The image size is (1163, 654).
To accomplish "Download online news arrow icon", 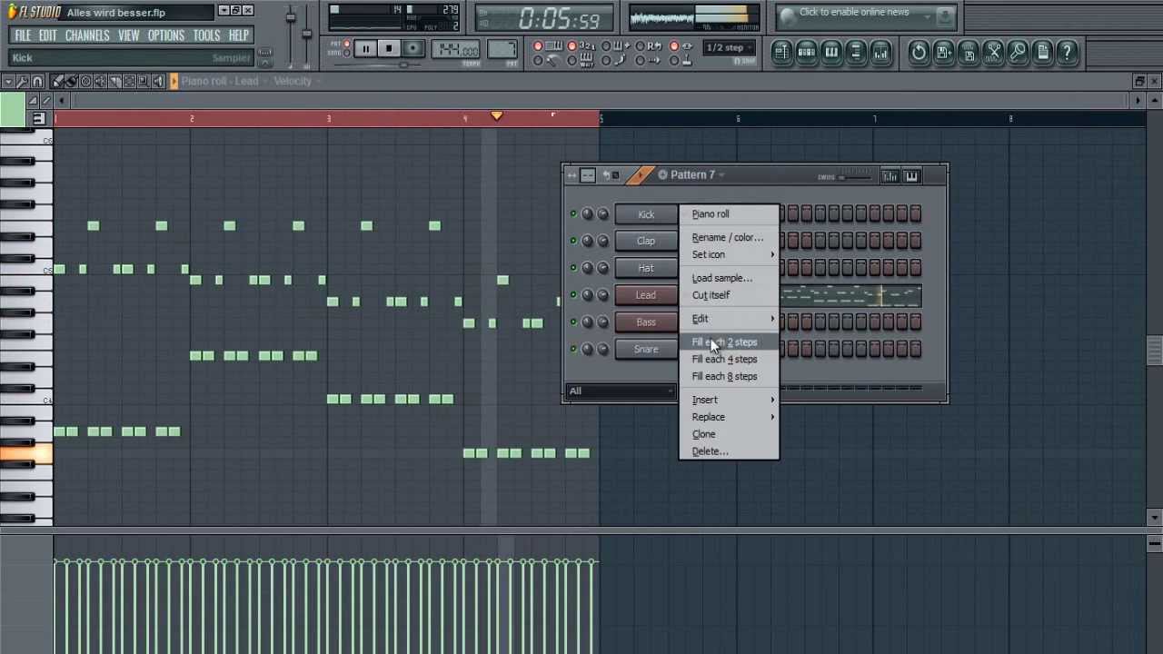I will (945, 15).
